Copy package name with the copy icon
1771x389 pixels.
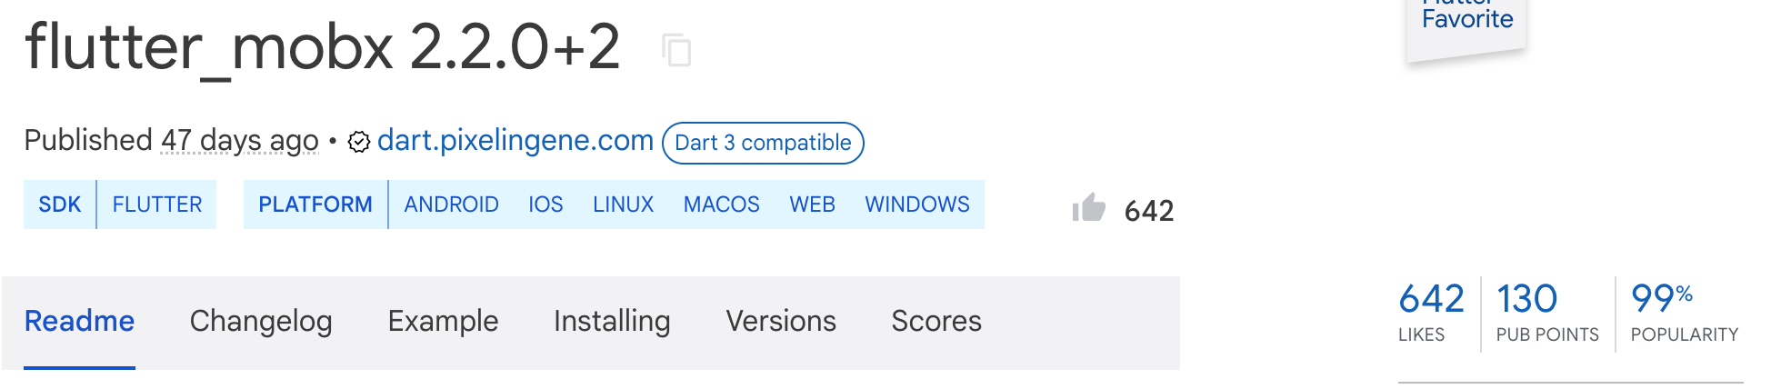pyautogui.click(x=676, y=50)
